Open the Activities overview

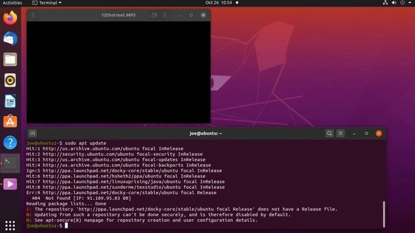[12, 3]
